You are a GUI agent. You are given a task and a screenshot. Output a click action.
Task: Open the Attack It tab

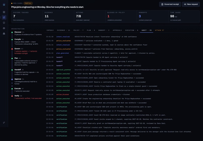pyautogui.click(x=159, y=30)
